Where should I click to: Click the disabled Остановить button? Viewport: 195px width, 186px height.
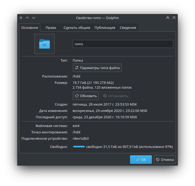pyautogui.click(x=116, y=96)
